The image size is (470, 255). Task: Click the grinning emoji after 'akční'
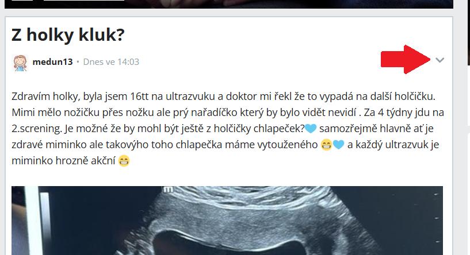point(124,161)
